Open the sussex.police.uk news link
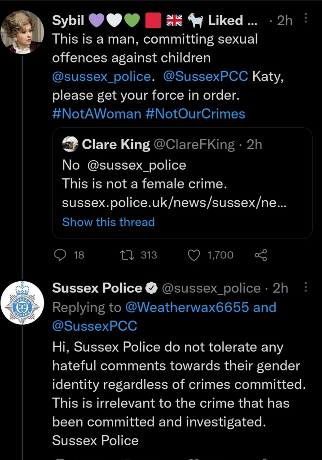The height and width of the screenshot is (460, 322). tap(174, 203)
